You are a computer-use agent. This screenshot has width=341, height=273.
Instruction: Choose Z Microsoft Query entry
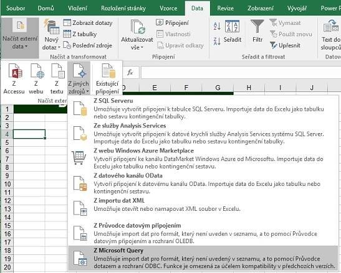203,258
